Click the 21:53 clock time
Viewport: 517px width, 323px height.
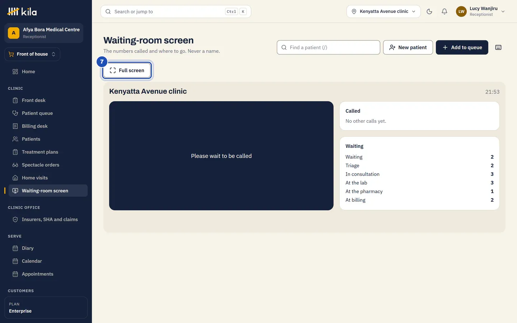click(x=492, y=92)
